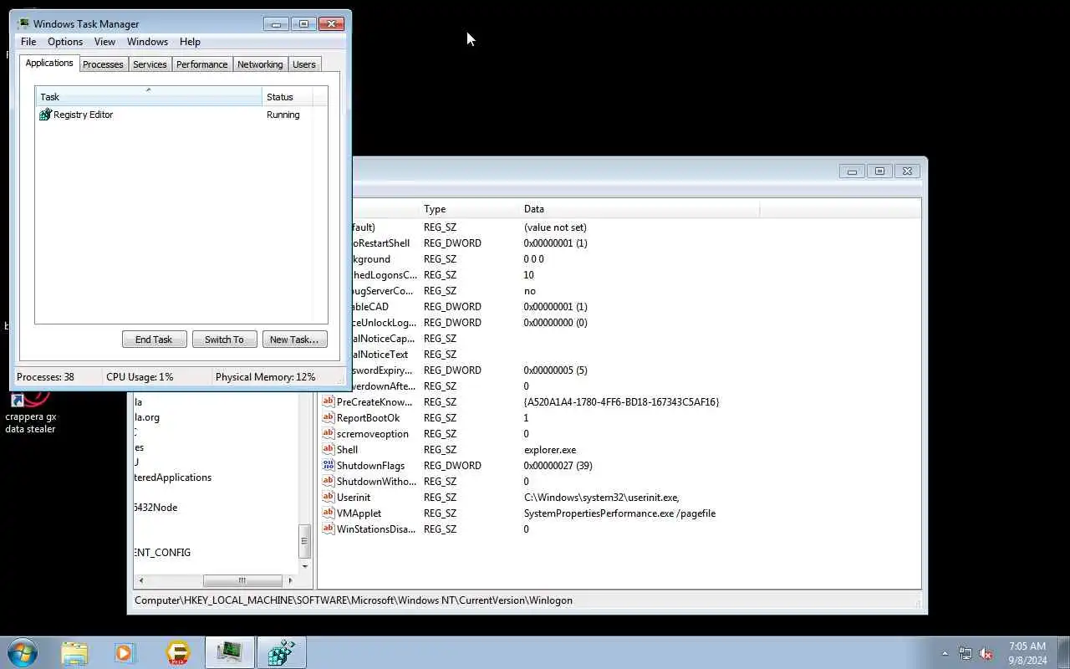The width and height of the screenshot is (1070, 669).
Task: Click the scremoveoption string value icon
Action: point(329,434)
